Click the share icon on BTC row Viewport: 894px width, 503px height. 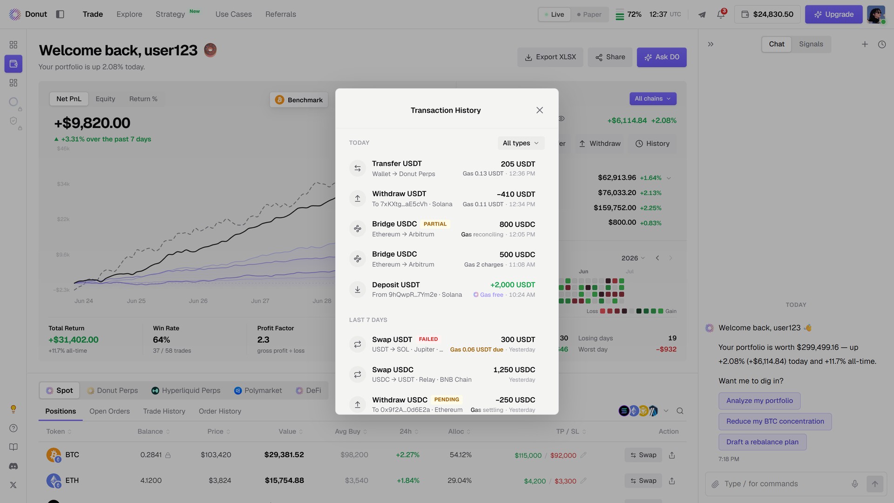pos(672,455)
